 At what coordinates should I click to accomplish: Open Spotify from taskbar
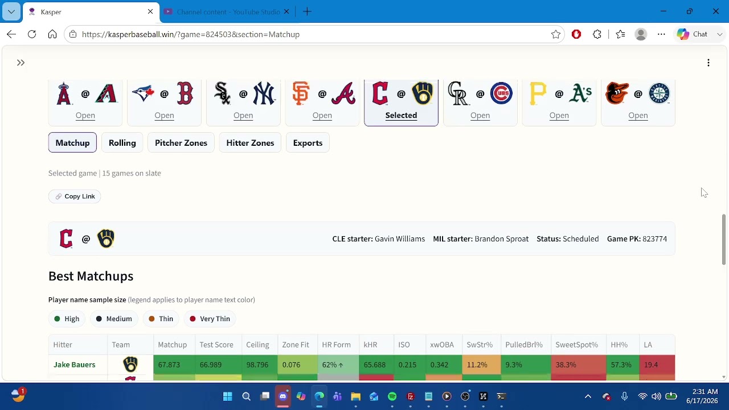(392, 396)
